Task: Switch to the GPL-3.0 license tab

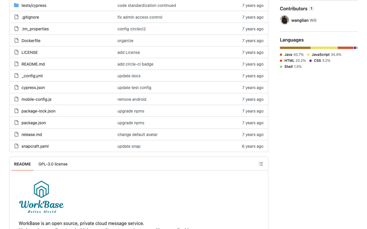Action: (x=53, y=164)
